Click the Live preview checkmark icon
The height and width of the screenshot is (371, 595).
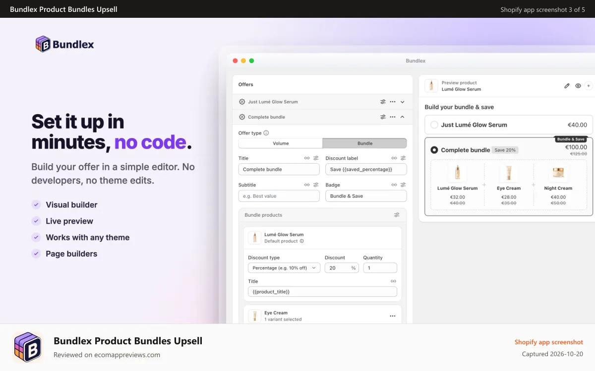point(36,221)
